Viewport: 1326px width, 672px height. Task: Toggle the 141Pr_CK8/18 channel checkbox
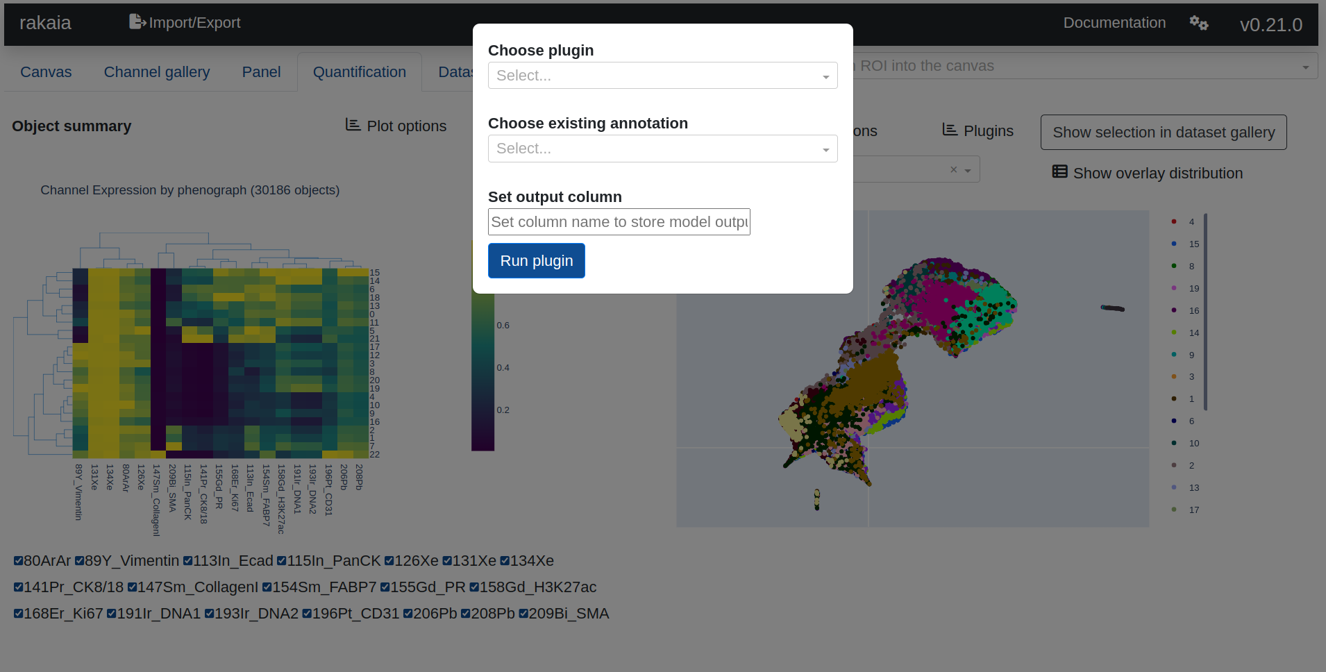[x=19, y=587]
